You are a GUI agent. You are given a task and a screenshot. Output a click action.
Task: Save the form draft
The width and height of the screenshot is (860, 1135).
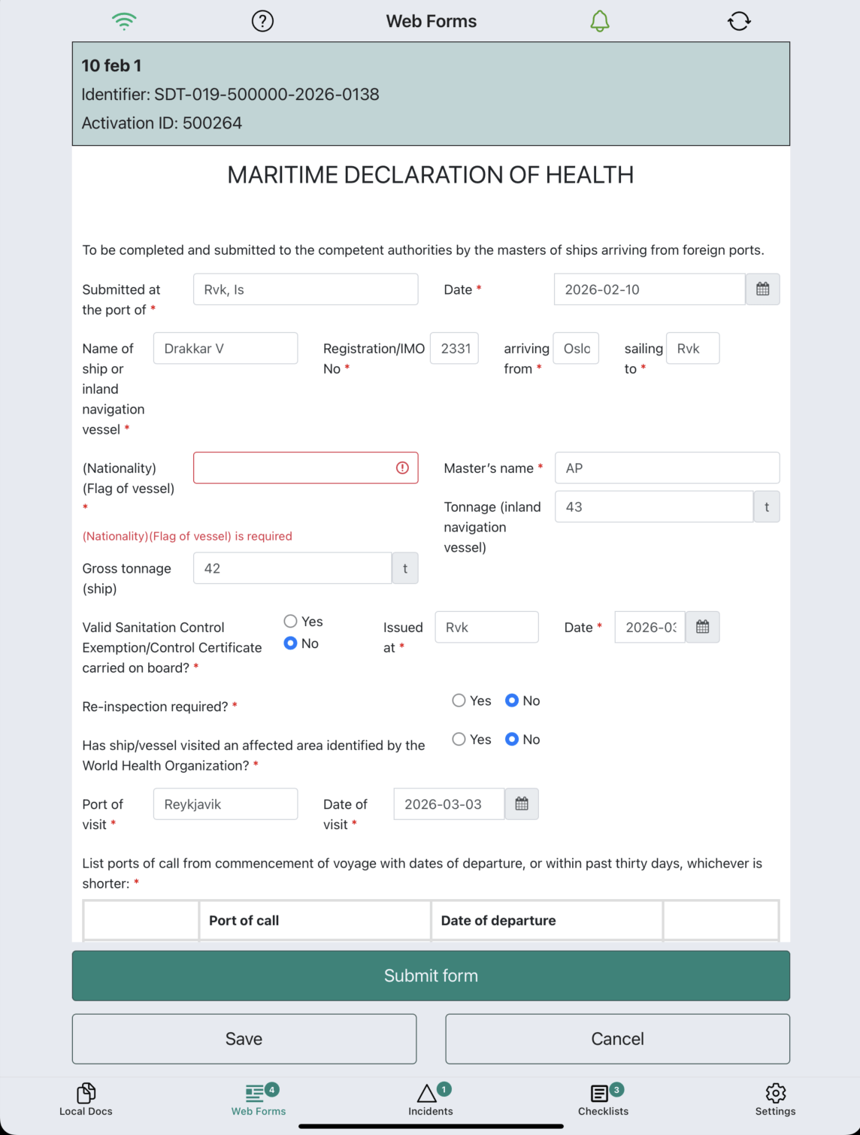[244, 1039]
